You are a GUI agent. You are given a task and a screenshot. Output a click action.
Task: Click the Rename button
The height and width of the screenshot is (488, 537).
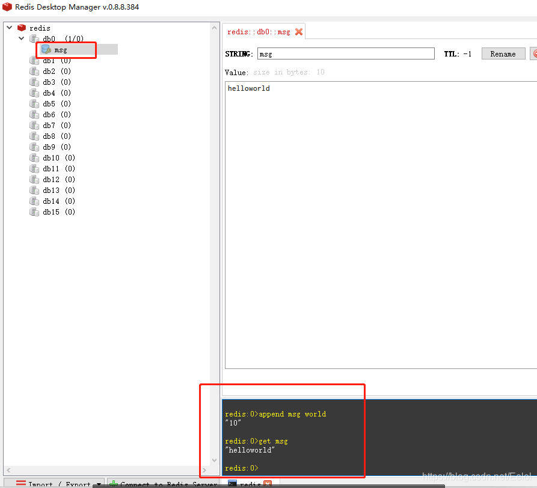pos(503,53)
